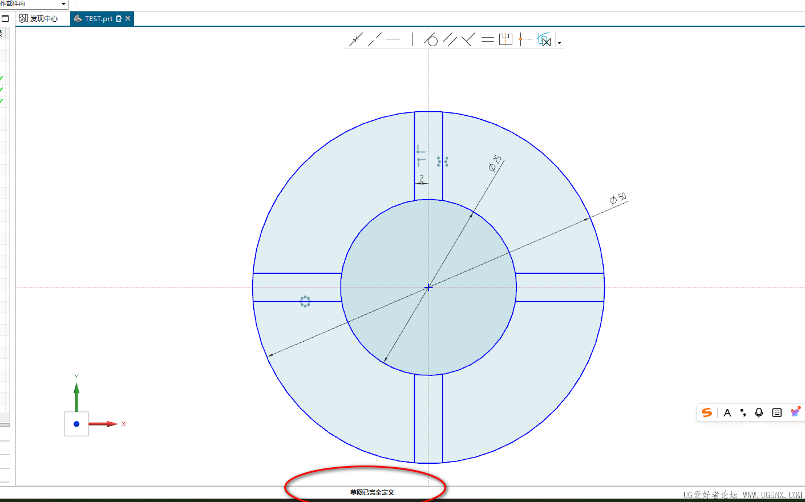
Task: Select the dimension value 2
Action: (422, 179)
